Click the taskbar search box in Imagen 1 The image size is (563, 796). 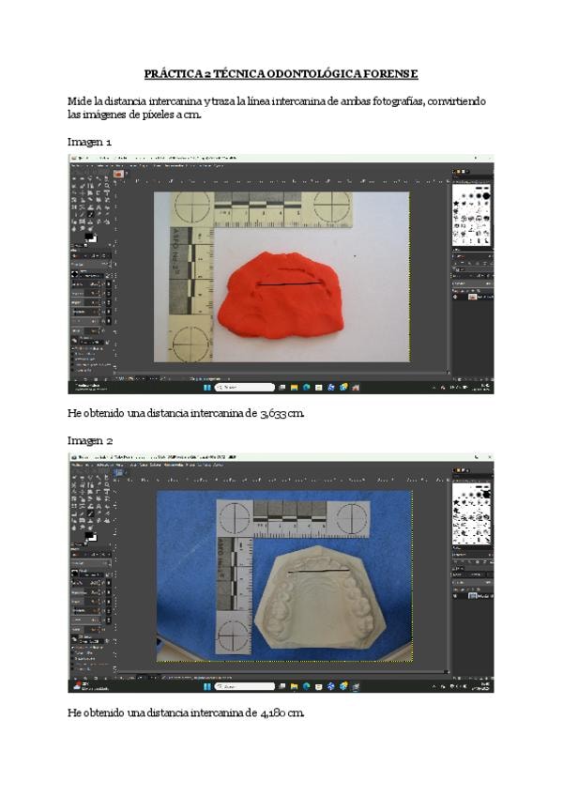pos(246,387)
